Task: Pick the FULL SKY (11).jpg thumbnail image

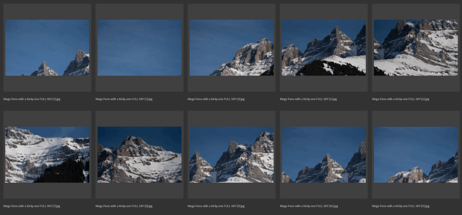Action: [x=416, y=155]
